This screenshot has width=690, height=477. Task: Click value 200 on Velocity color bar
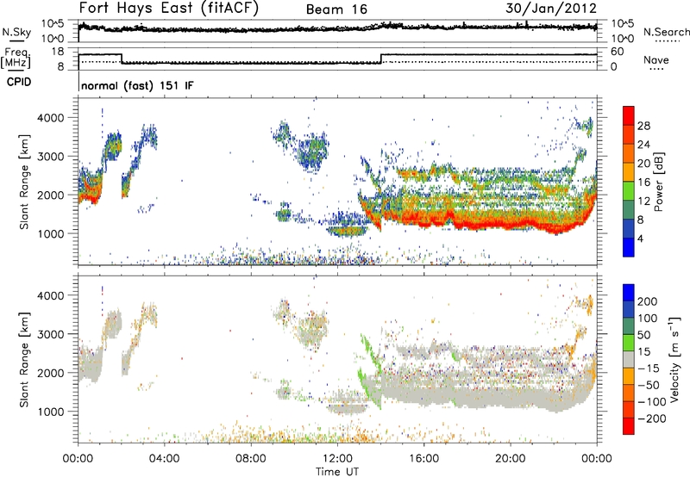click(648, 301)
